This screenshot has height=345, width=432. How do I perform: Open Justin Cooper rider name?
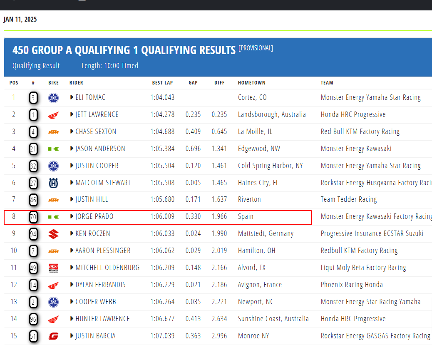point(97,166)
